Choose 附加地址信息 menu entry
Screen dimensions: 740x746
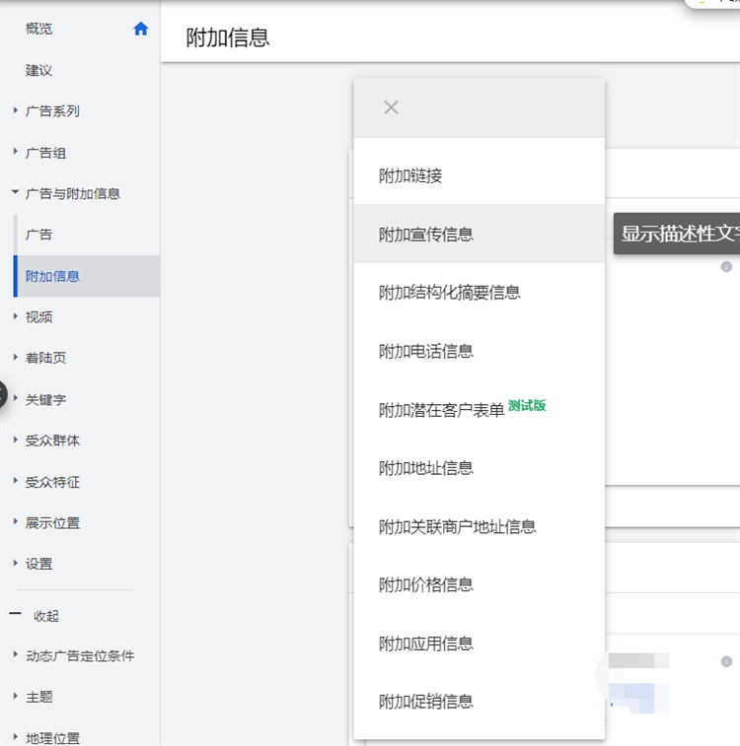pyautogui.click(x=480, y=468)
